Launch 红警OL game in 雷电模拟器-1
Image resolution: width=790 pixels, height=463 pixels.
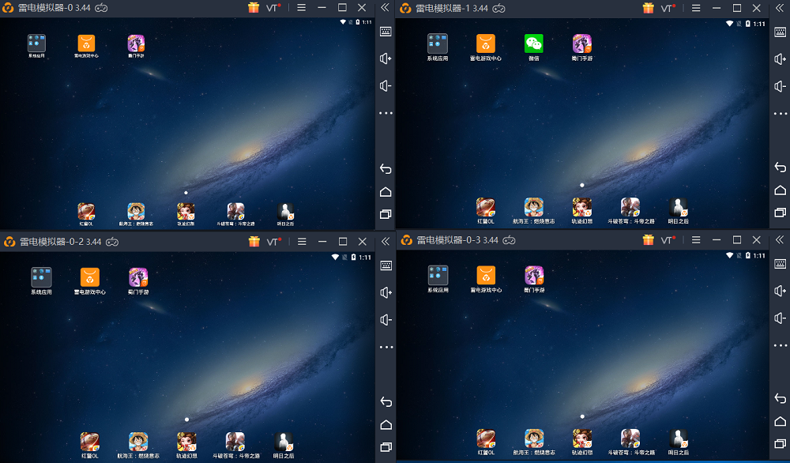pyautogui.click(x=486, y=207)
